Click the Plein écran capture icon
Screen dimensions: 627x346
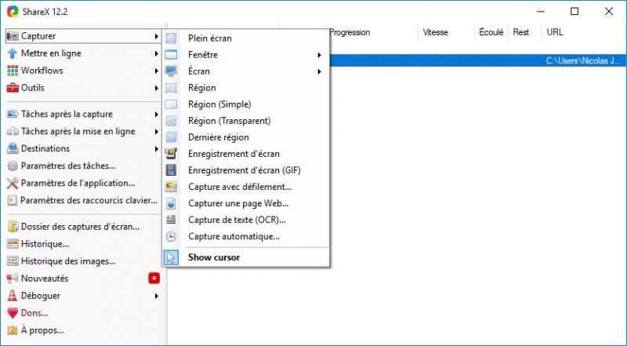click(x=171, y=38)
